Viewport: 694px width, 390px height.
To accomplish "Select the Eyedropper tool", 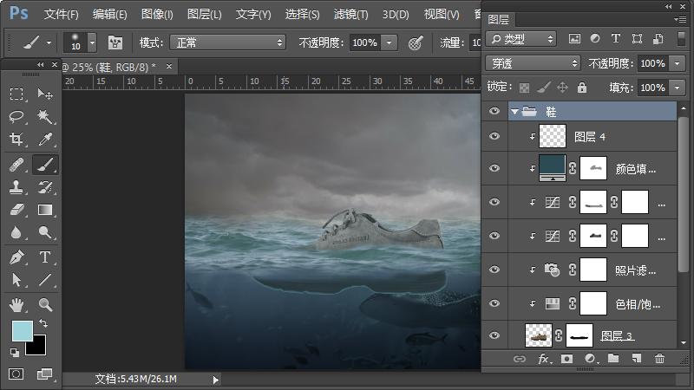I will [45, 140].
